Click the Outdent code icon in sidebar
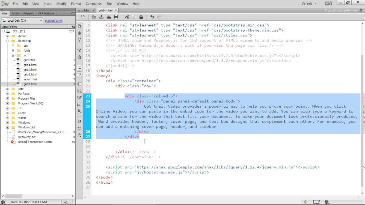365x205 pixels. click(79, 128)
